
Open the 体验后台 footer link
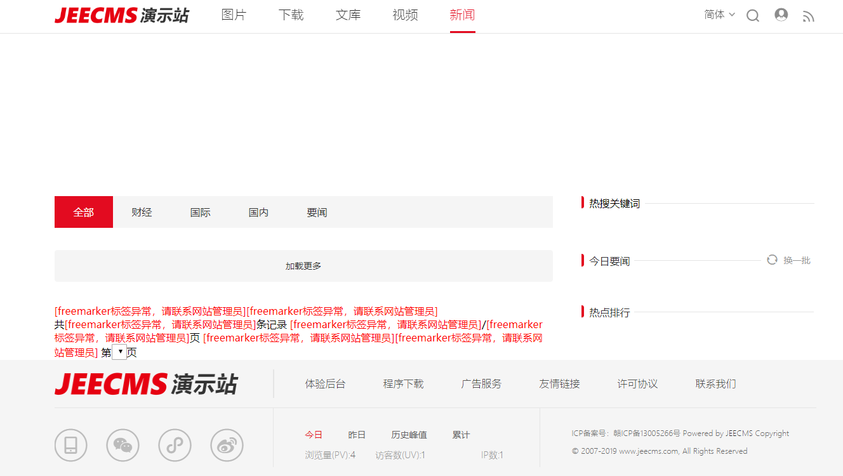(326, 384)
